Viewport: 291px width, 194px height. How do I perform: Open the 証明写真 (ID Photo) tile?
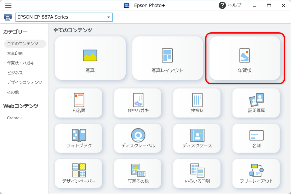[256, 103]
